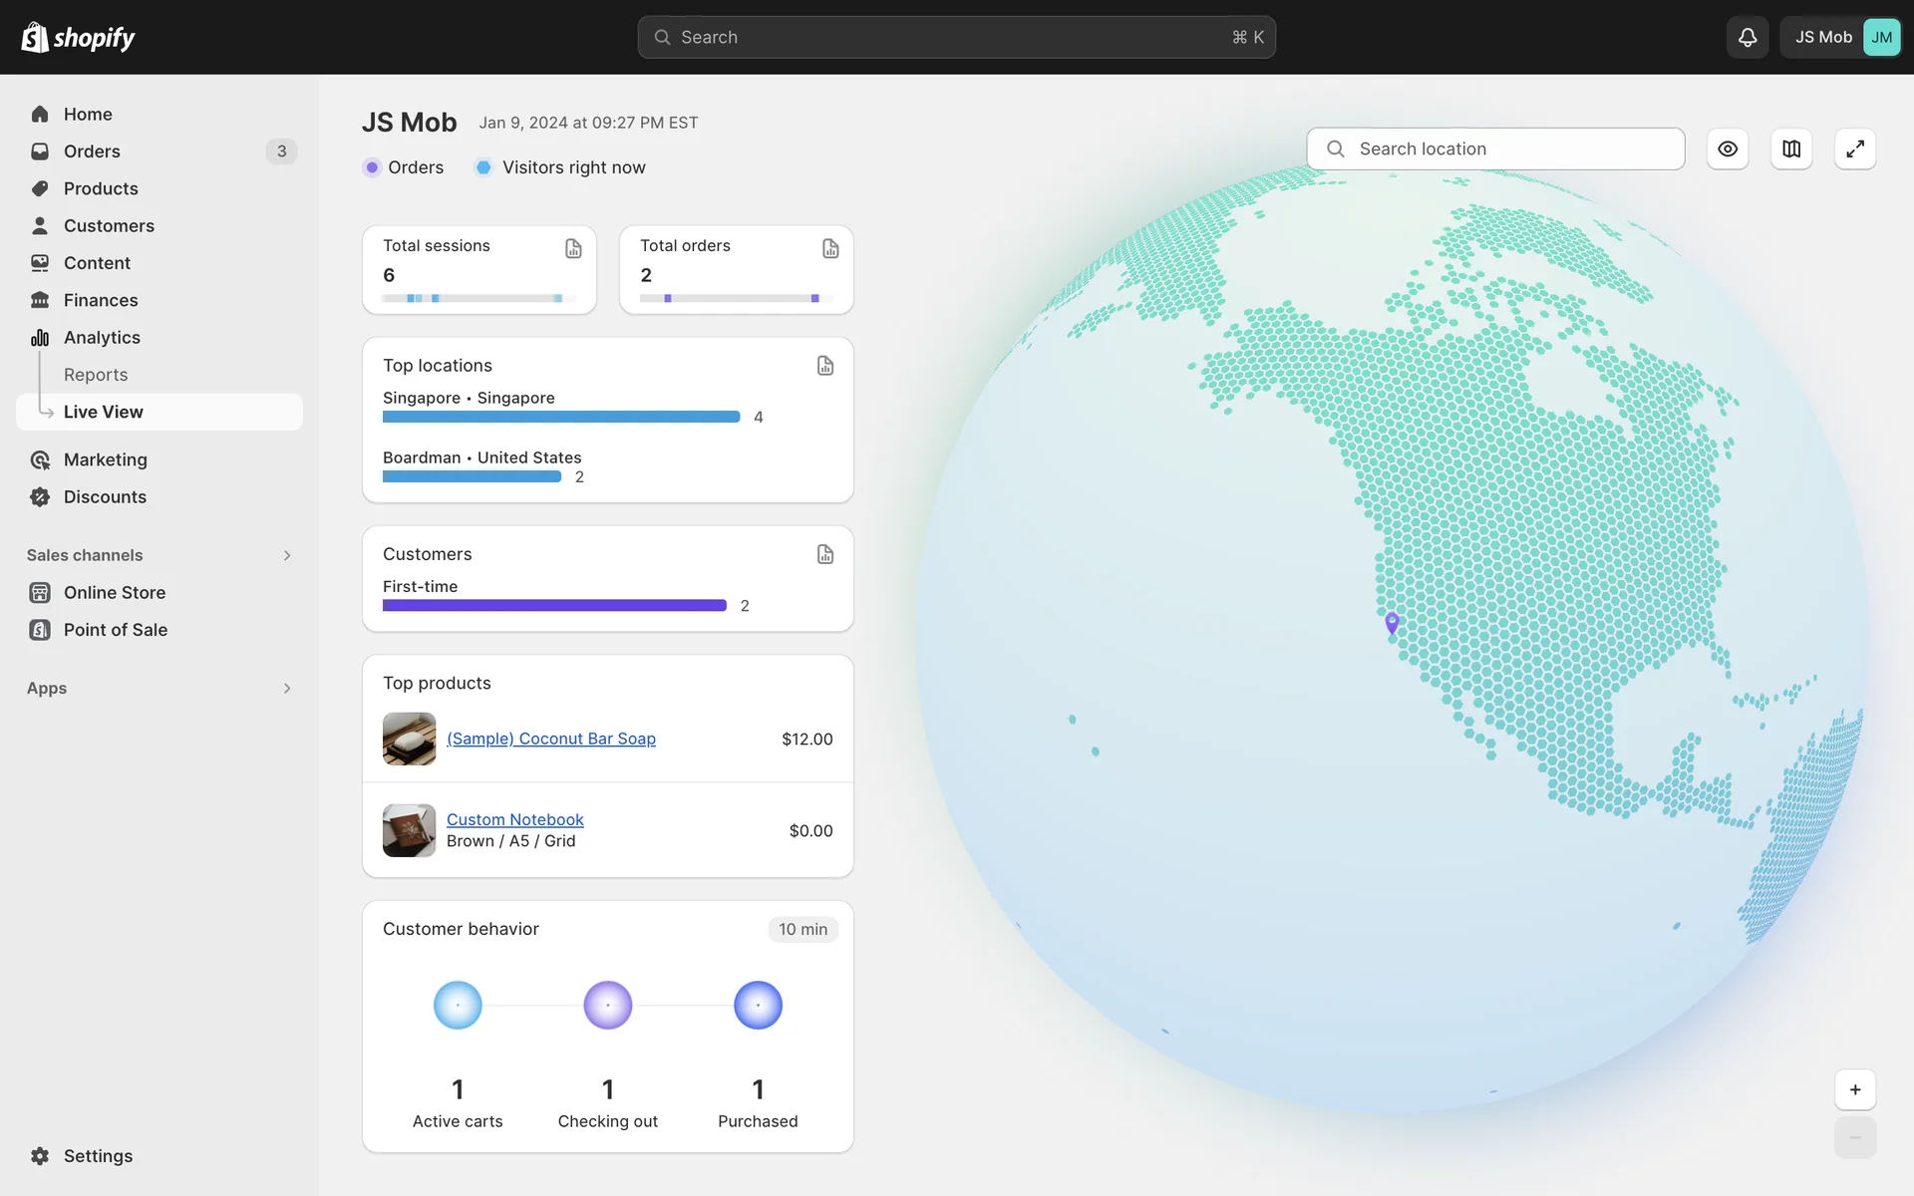Toggle the Orders legend indicator

point(372,167)
